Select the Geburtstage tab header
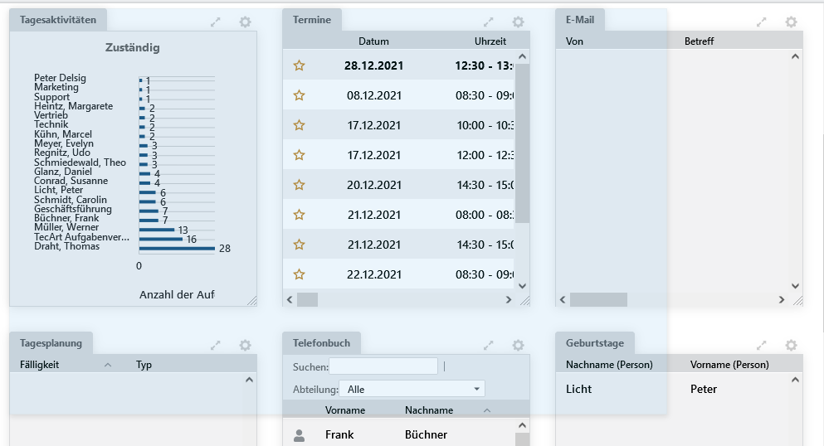 (594, 343)
